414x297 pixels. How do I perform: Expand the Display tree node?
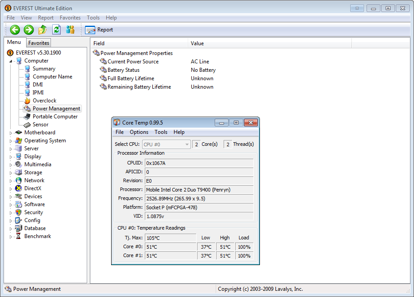click(11, 157)
